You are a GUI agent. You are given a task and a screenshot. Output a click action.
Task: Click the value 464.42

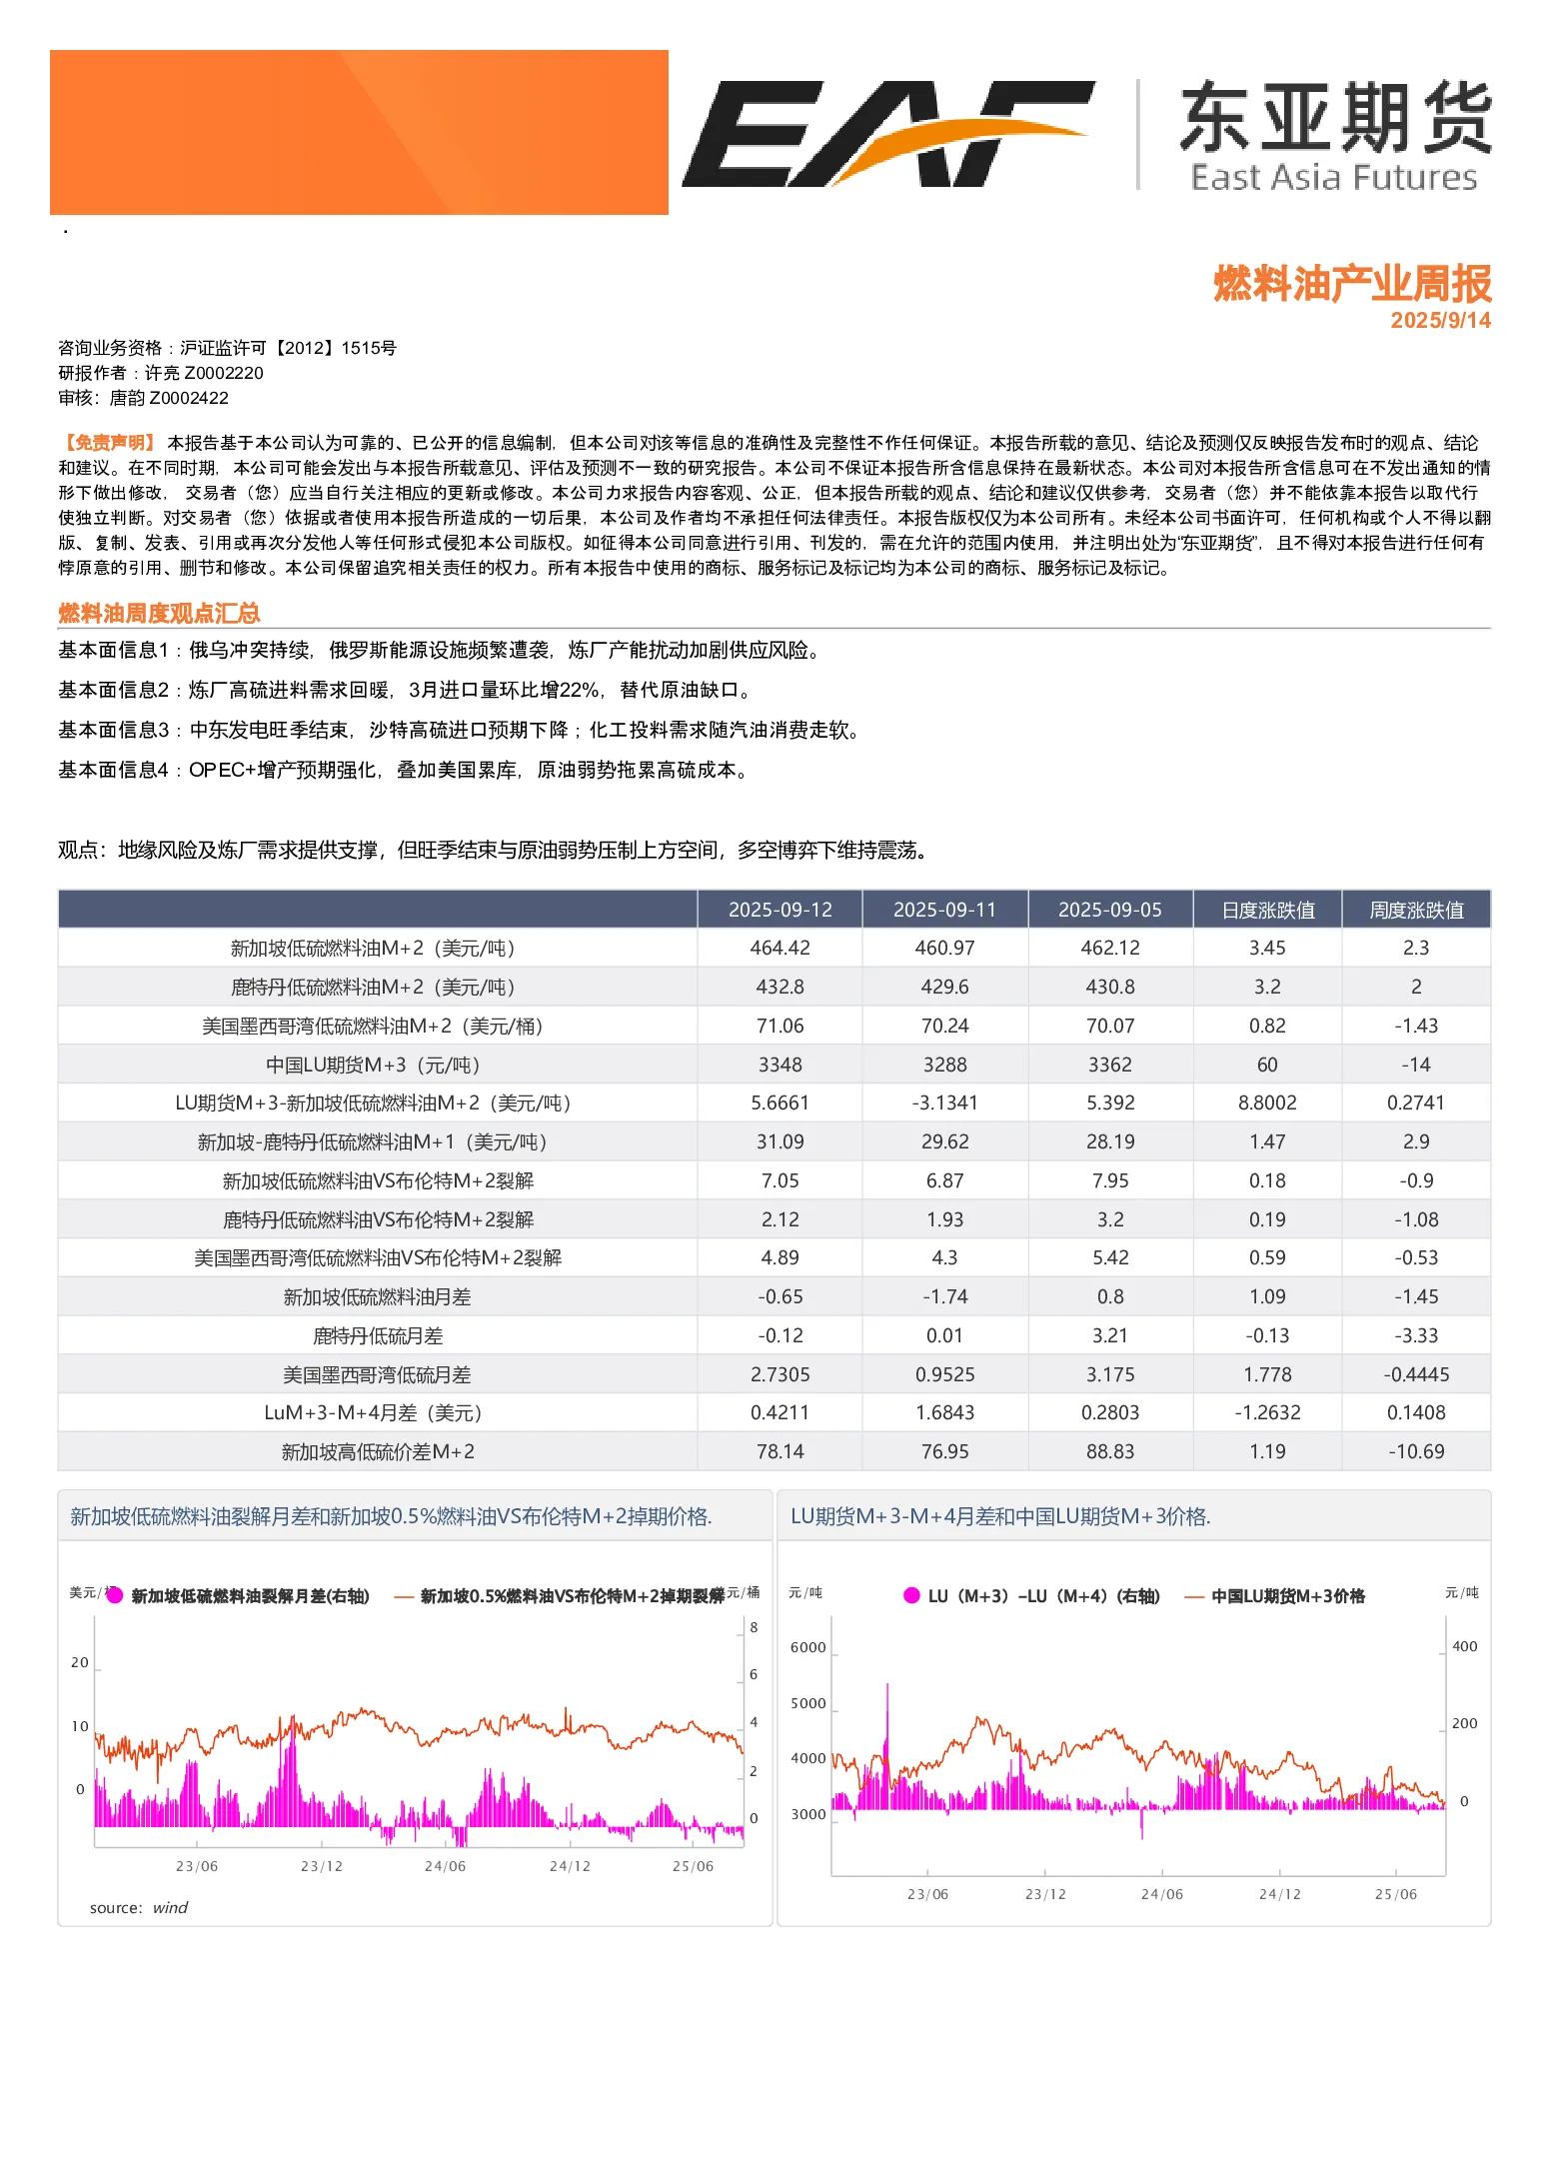point(779,948)
